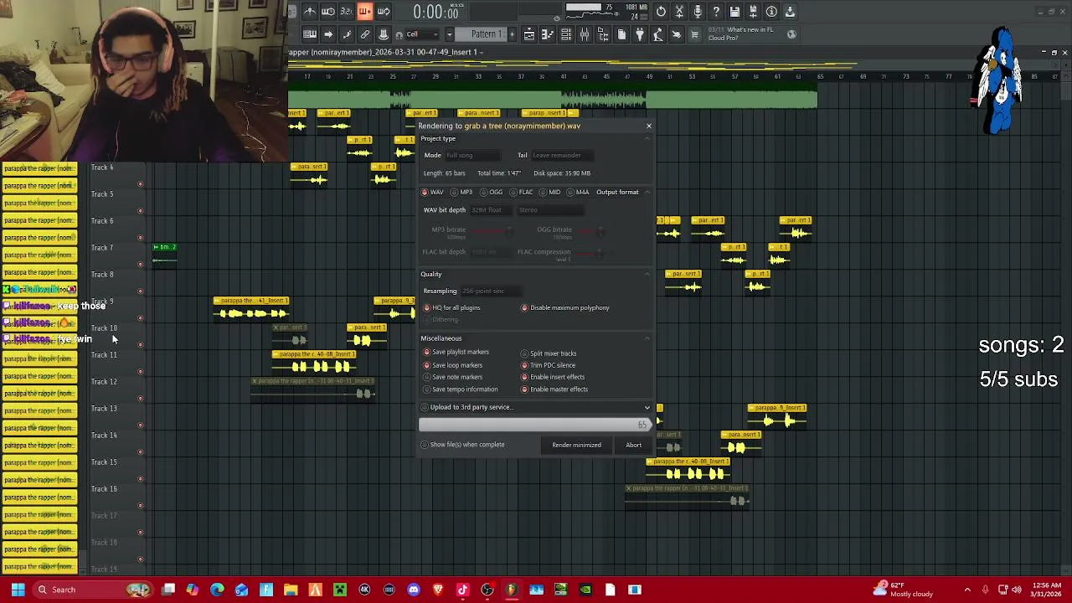The image size is (1072, 603).
Task: Open the browser/tree view icon
Action: [x=603, y=34]
